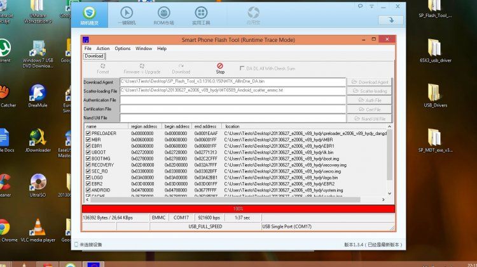This screenshot has height=267, width=477.
Task: Stop the flashing process
Action: (220, 68)
